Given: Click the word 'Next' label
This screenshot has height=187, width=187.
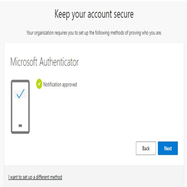Looking at the screenshot, I should click(168, 148).
